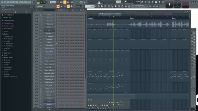Mute the Sidechain channel LED
This screenshot has height=111, width=198.
pos(34,15)
